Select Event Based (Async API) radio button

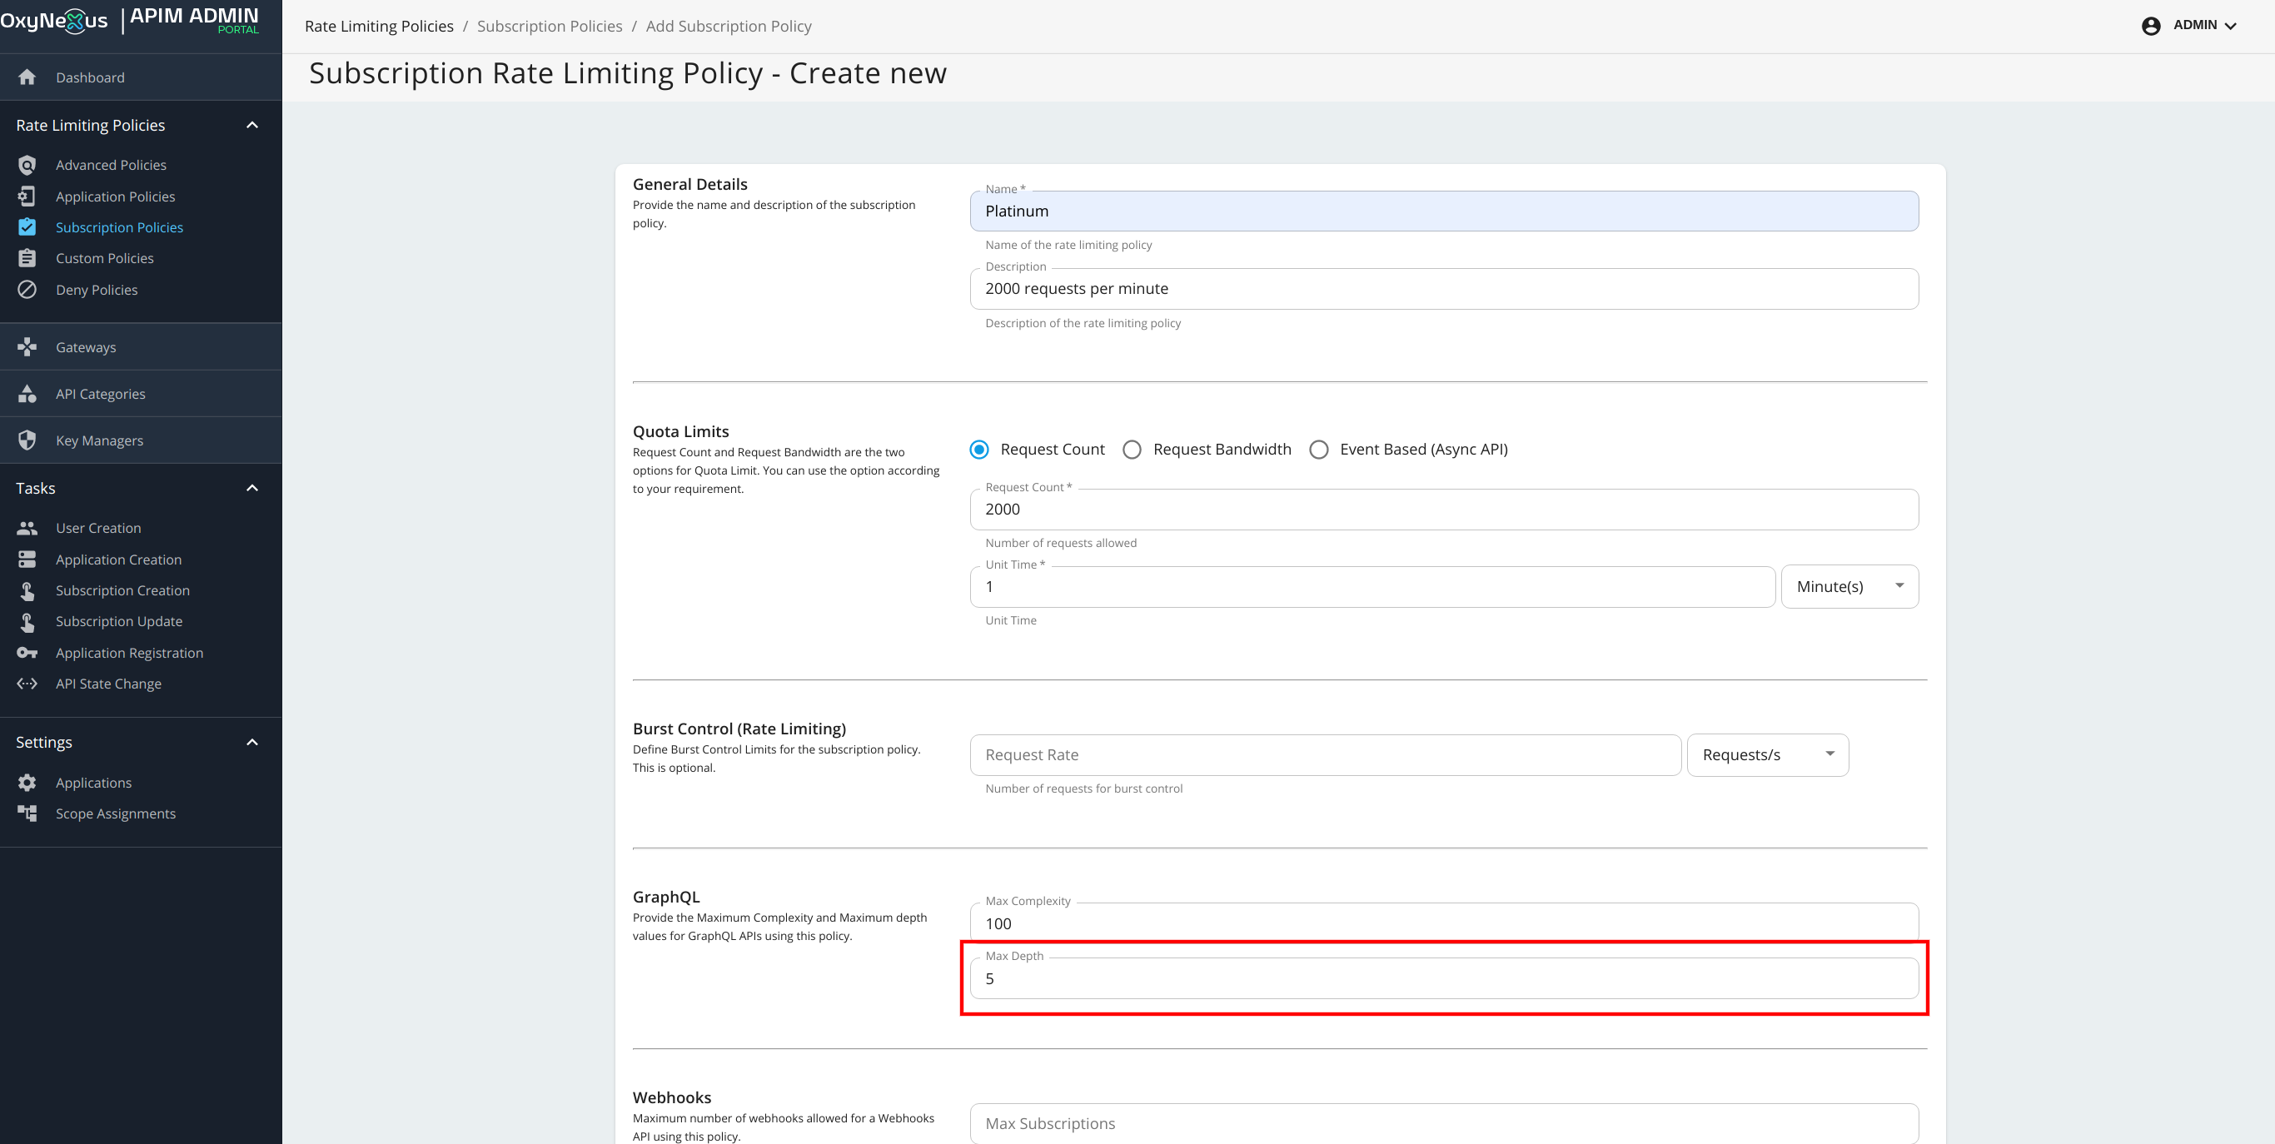1318,450
